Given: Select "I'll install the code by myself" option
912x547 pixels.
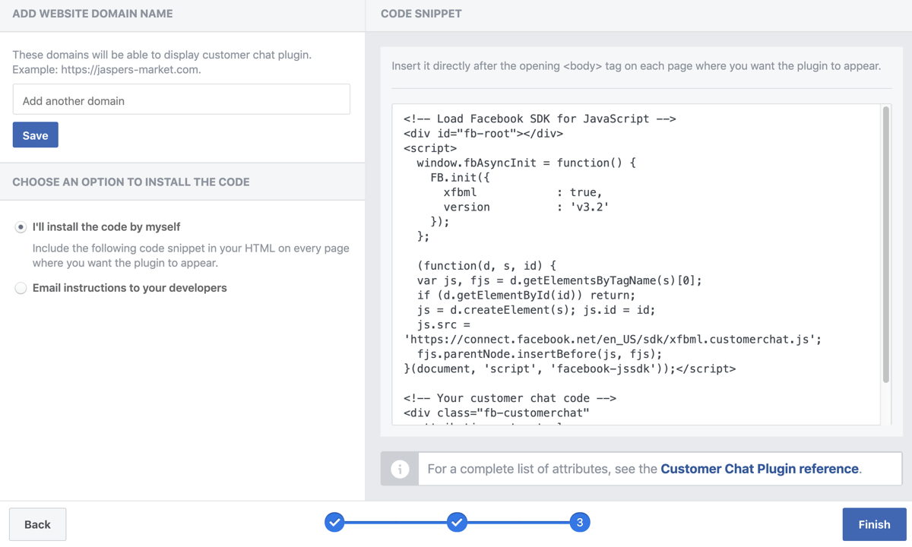Looking at the screenshot, I should pos(21,227).
